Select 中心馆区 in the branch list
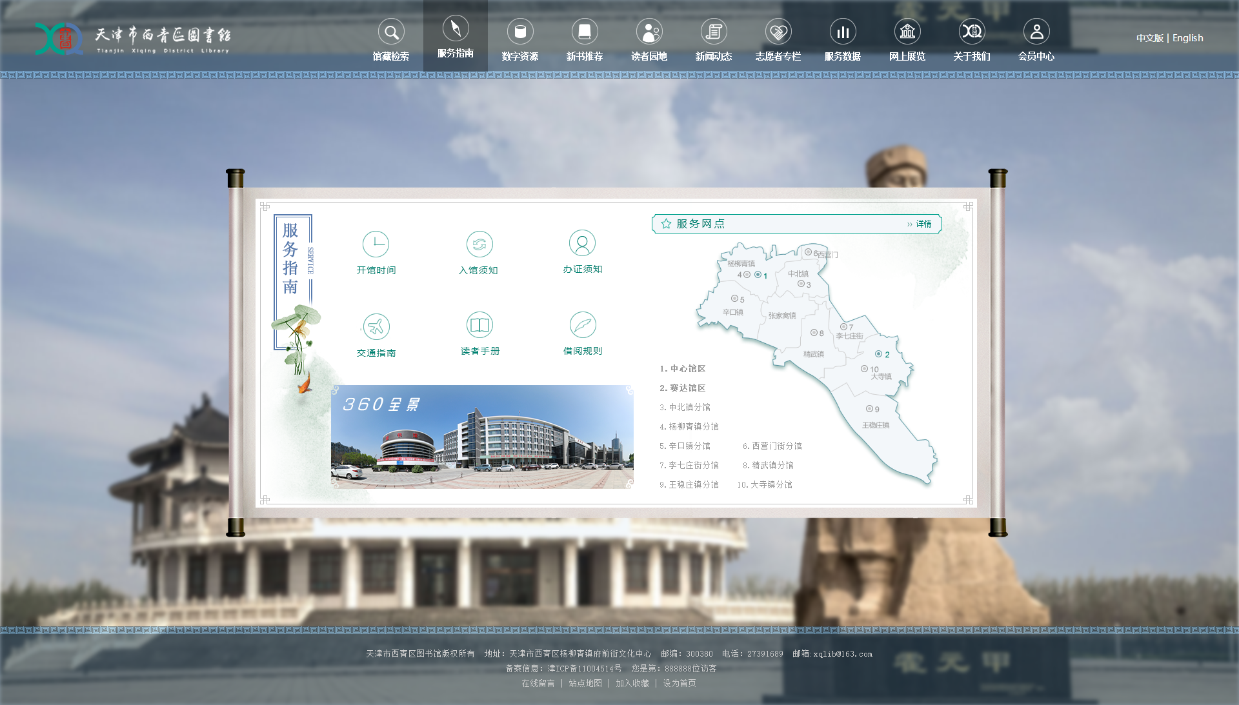This screenshot has width=1239, height=705. pyautogui.click(x=687, y=369)
